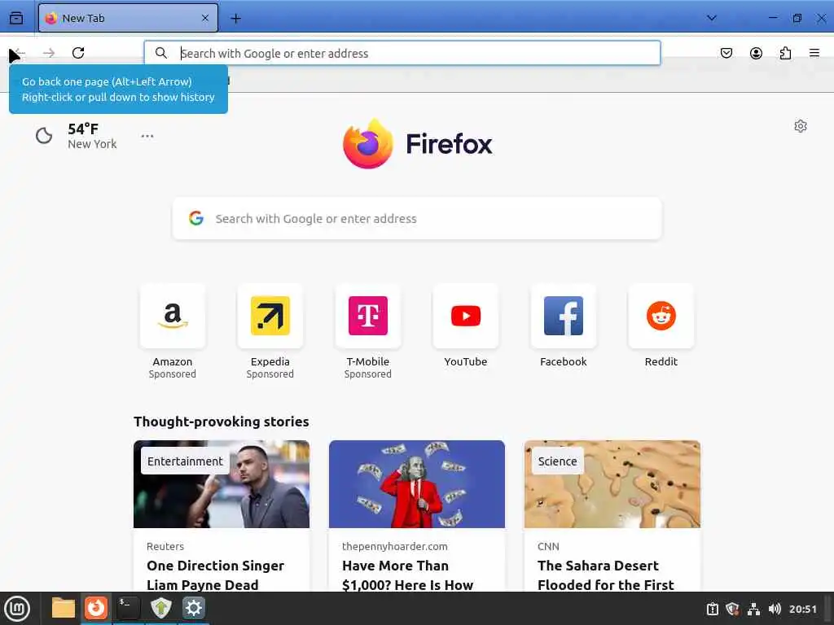Click Thought-provoking stories heading
The width and height of the screenshot is (834, 625).
point(222,422)
